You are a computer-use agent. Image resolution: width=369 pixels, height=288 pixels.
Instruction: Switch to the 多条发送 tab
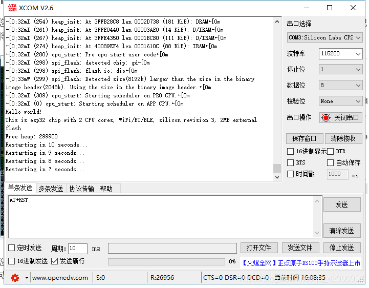pyautogui.click(x=51, y=189)
